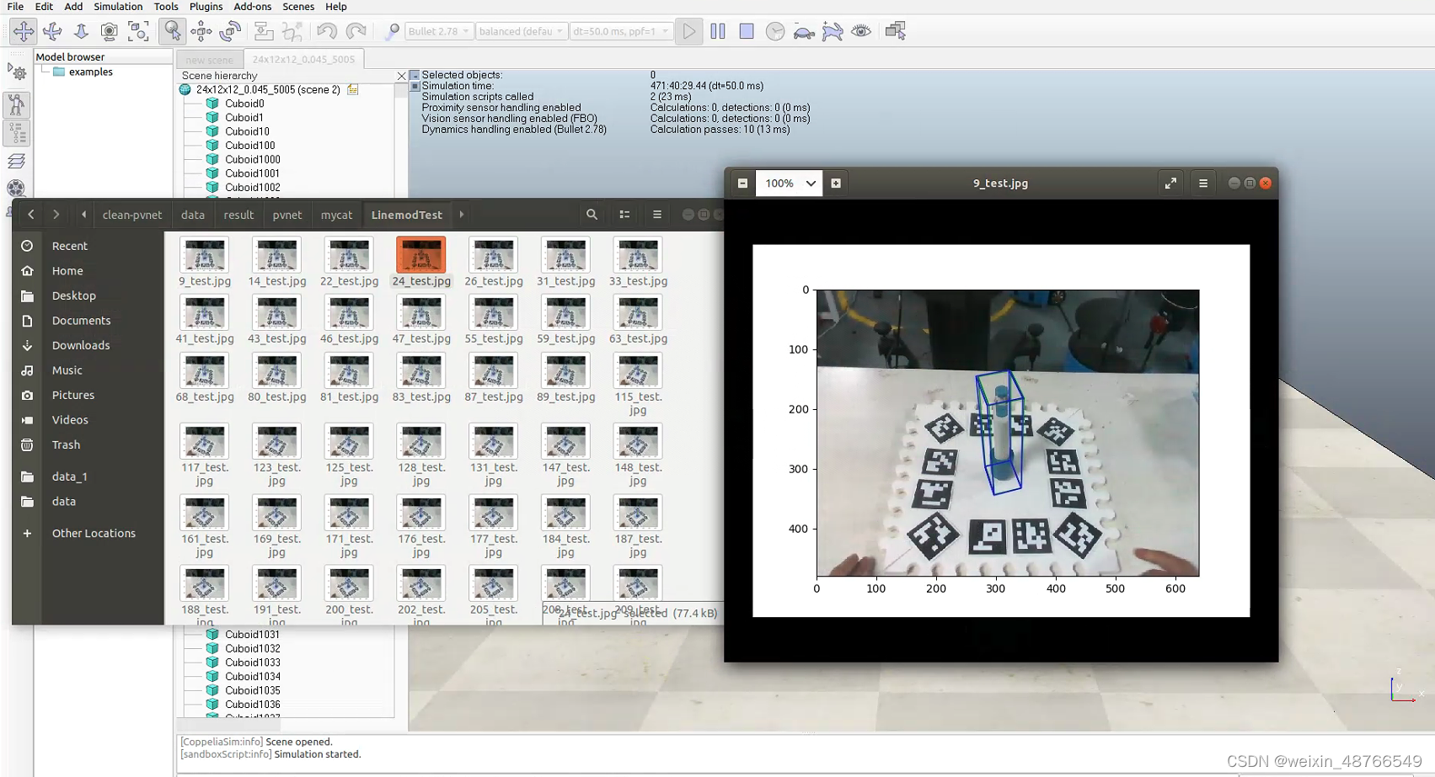
Task: Toggle real-time mode clock icon
Action: tap(775, 31)
